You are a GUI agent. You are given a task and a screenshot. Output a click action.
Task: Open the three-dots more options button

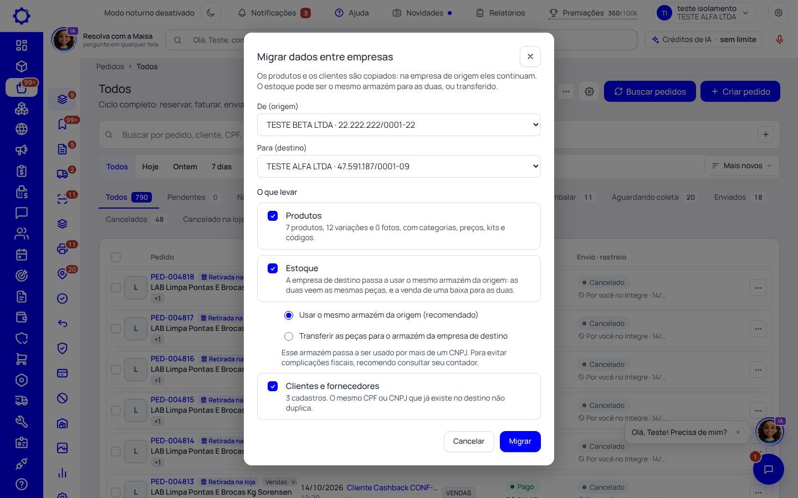(x=566, y=91)
